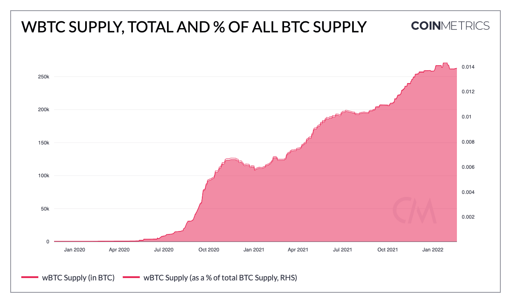Click the Jan 2020 x-axis label

click(x=74, y=250)
